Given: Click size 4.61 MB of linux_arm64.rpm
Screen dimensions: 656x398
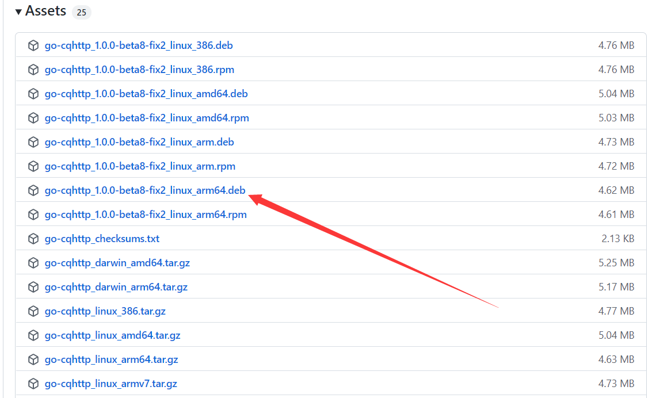Looking at the screenshot, I should (x=616, y=215).
